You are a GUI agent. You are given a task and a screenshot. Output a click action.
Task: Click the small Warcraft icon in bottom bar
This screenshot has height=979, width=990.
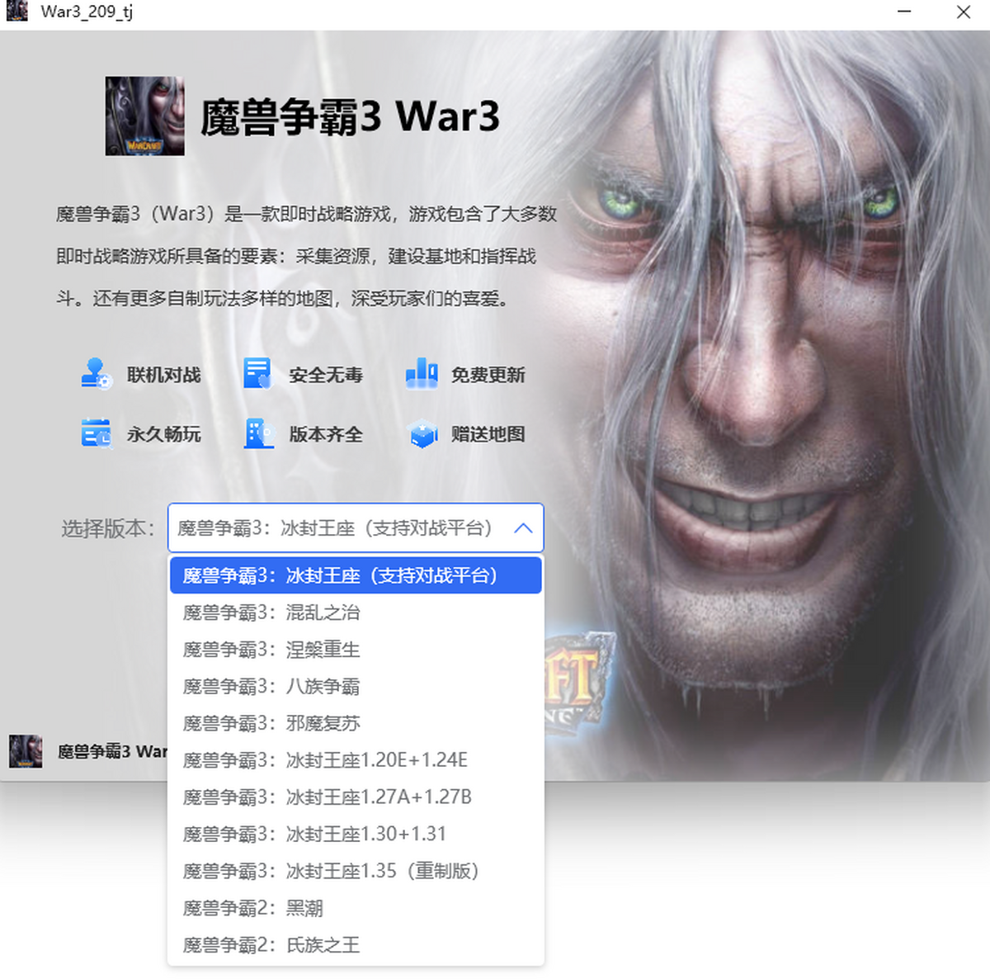pyautogui.click(x=26, y=751)
